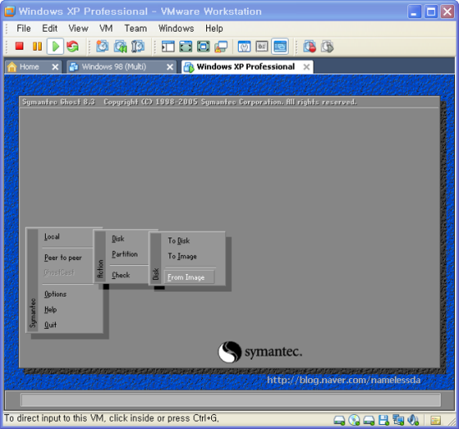Select Peer to peer in Ghost menu
Image resolution: width=459 pixels, height=429 pixels.
coord(63,257)
